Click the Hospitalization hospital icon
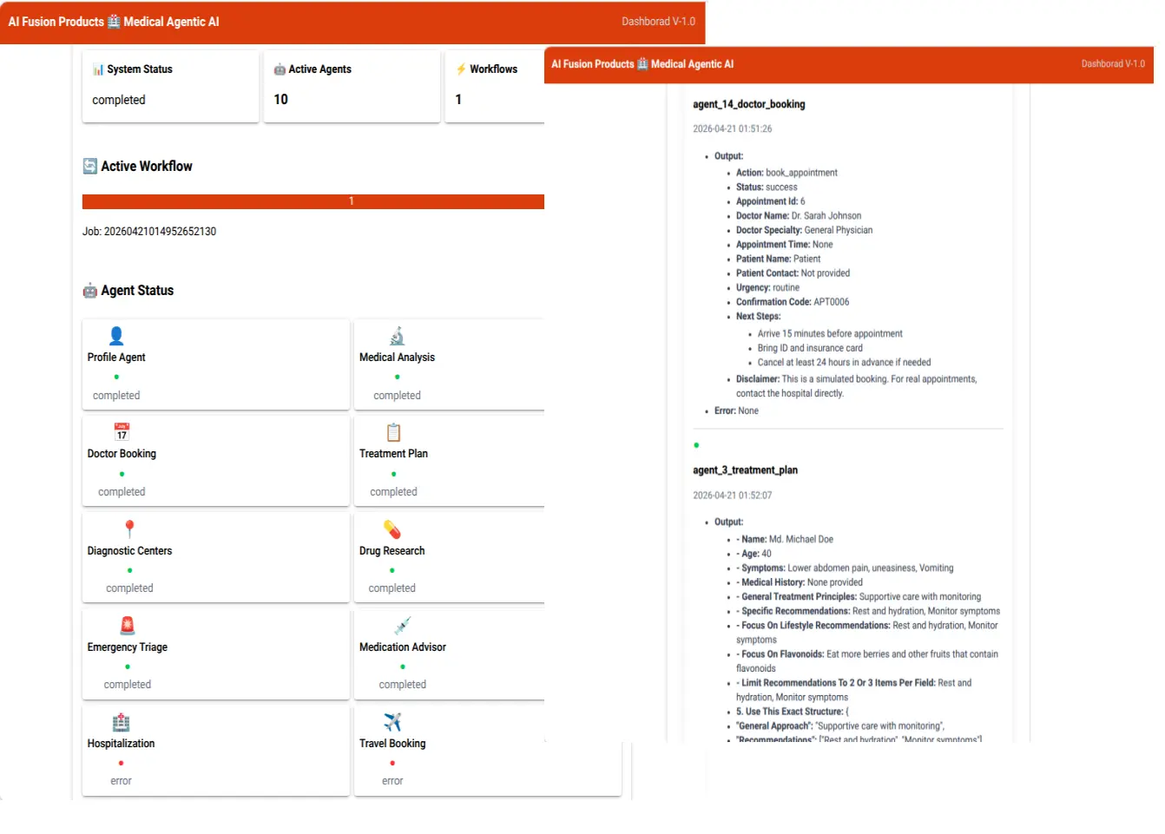The image size is (1165, 834). tap(121, 722)
